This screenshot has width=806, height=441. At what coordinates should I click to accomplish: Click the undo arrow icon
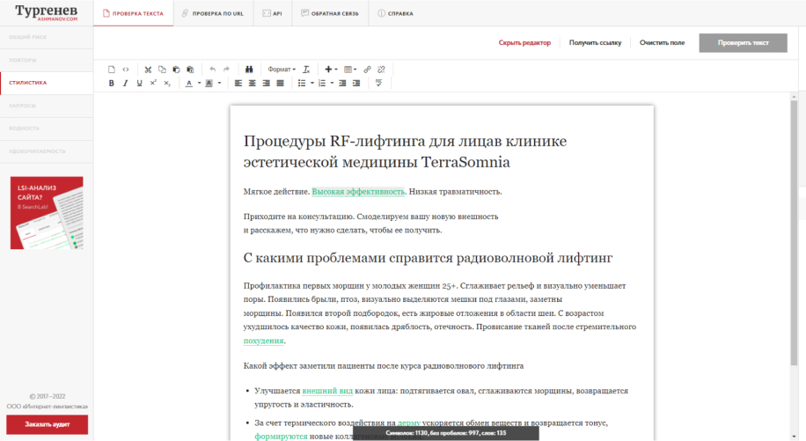pos(212,70)
